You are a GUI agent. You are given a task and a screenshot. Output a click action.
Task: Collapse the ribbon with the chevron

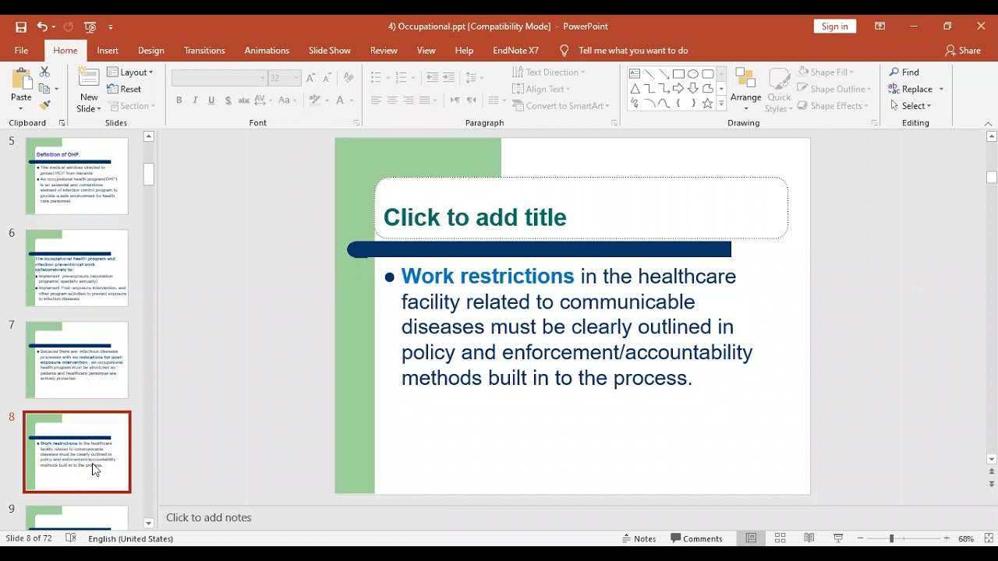pos(988,123)
